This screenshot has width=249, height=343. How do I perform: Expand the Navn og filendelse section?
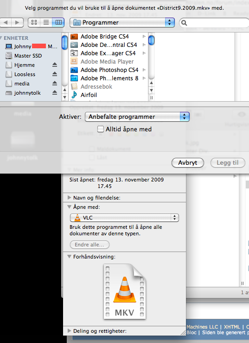click(x=69, y=198)
